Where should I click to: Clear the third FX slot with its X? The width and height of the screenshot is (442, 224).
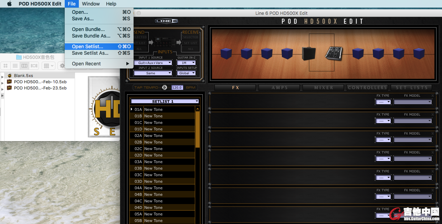click(x=433, y=134)
